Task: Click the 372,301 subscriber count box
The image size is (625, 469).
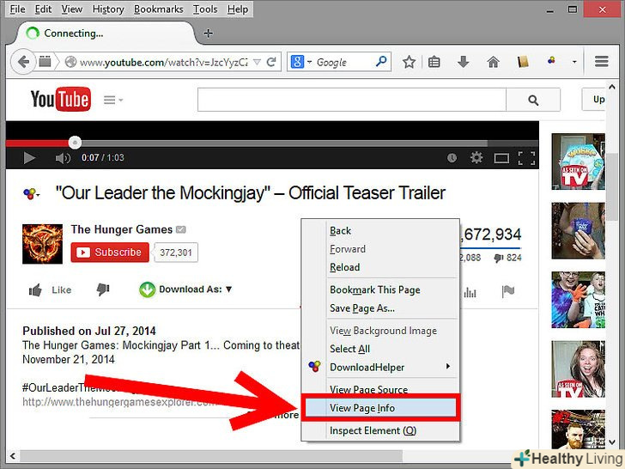Action: 176,253
